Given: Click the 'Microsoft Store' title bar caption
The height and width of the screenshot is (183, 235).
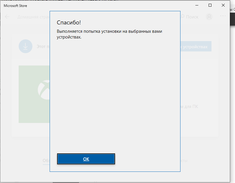Looking at the screenshot, I should [15, 5].
